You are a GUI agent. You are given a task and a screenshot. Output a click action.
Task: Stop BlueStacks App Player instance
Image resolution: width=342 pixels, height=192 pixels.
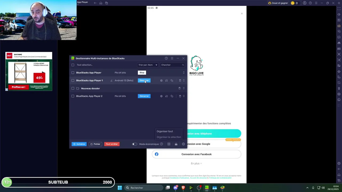tap(142, 73)
